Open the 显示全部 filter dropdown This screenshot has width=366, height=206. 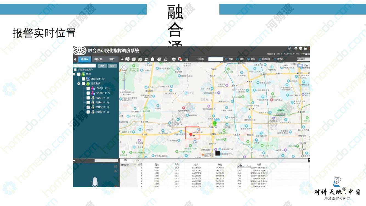click(128, 165)
